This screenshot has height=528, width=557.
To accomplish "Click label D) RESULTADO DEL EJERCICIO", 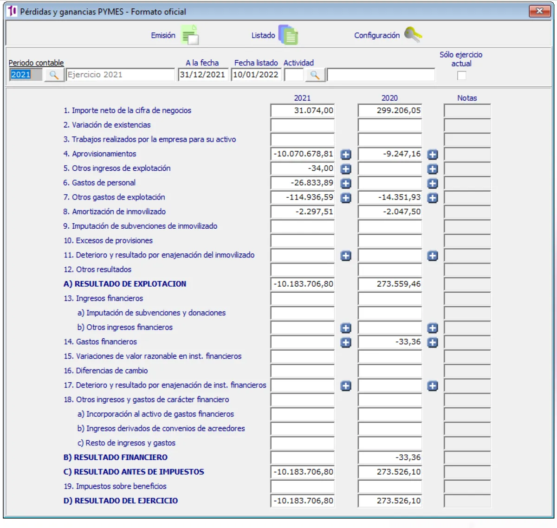I will coord(121,501).
